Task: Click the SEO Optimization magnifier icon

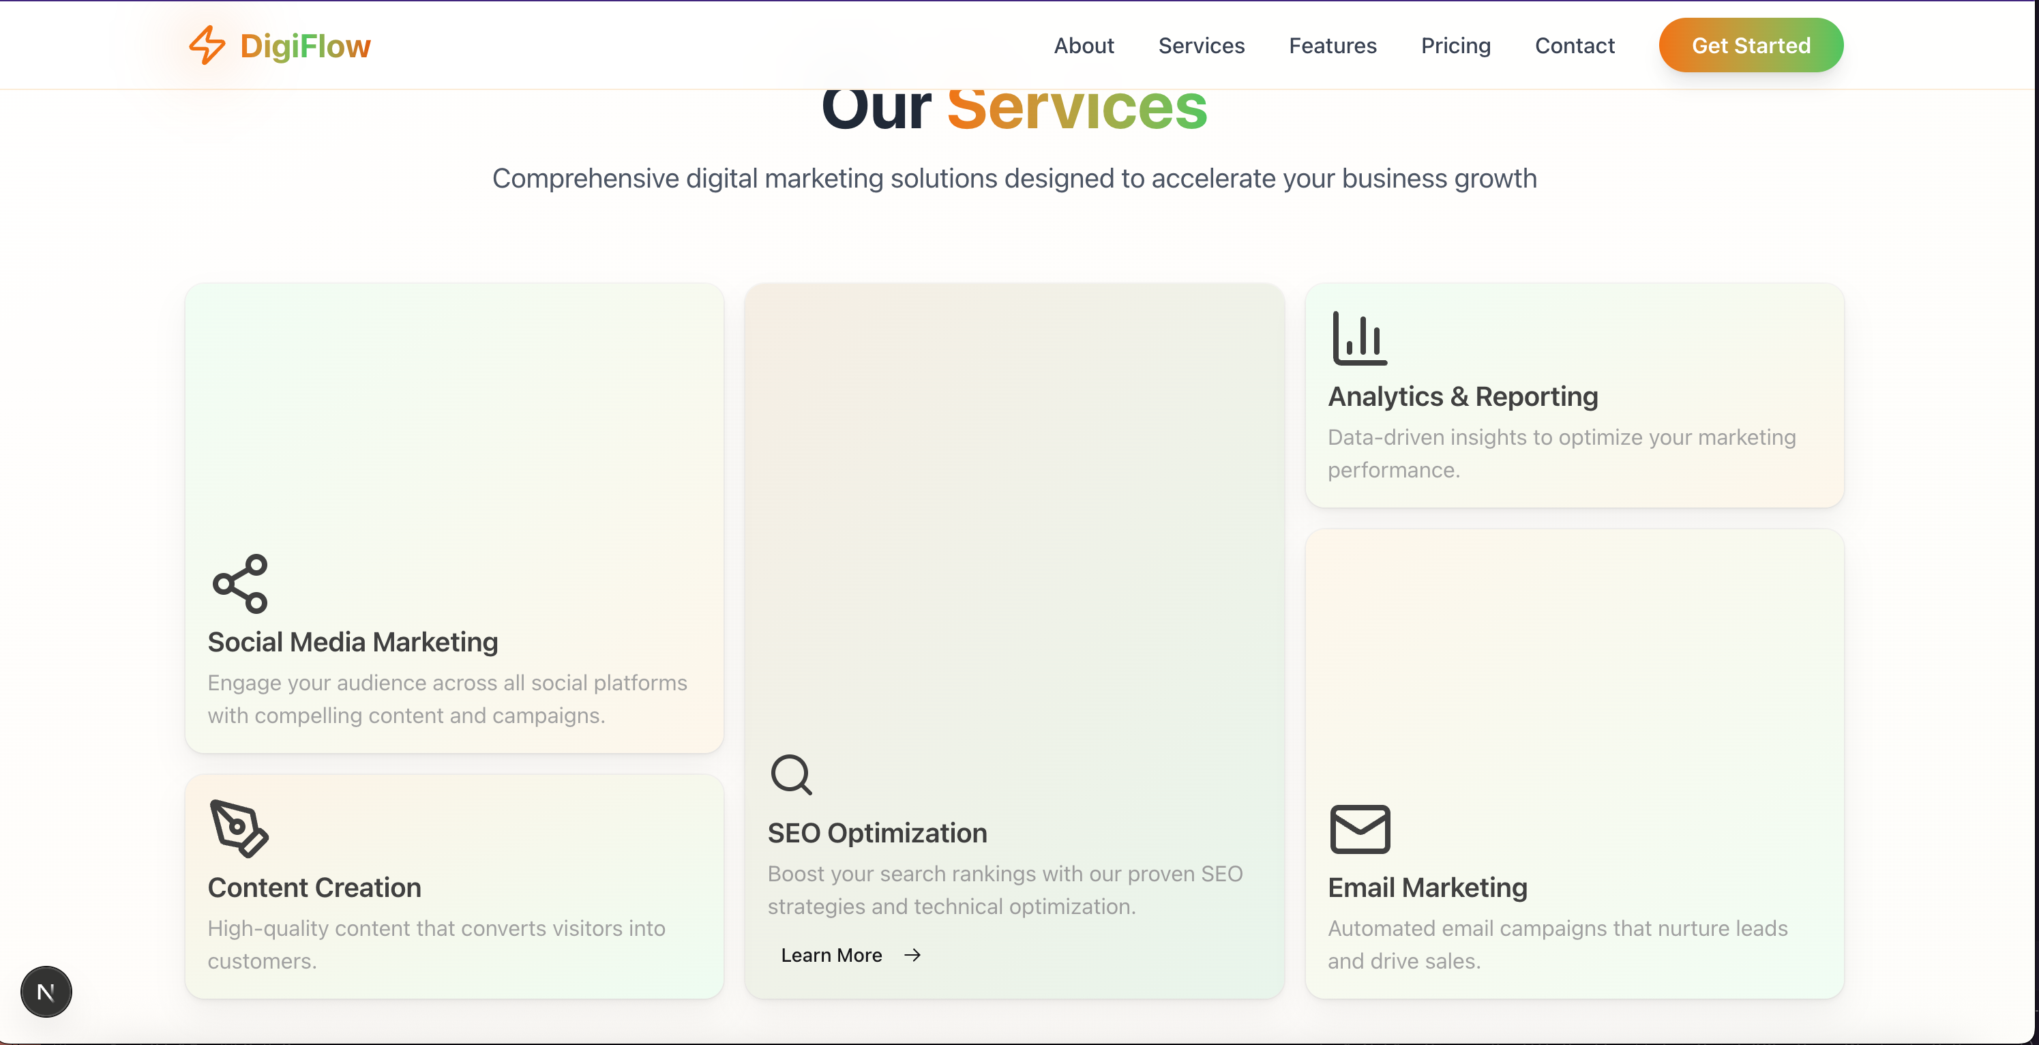Action: pos(792,774)
